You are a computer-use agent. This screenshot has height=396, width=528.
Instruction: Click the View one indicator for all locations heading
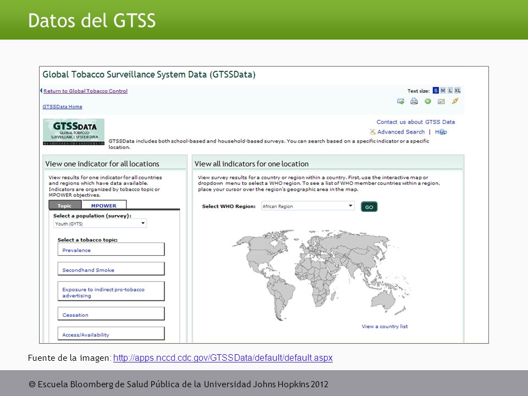[102, 164]
